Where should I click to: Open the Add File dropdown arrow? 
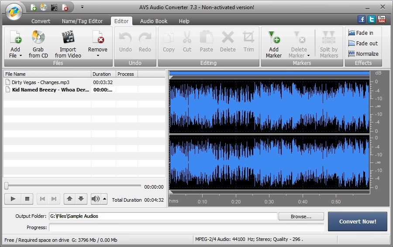(x=21, y=56)
